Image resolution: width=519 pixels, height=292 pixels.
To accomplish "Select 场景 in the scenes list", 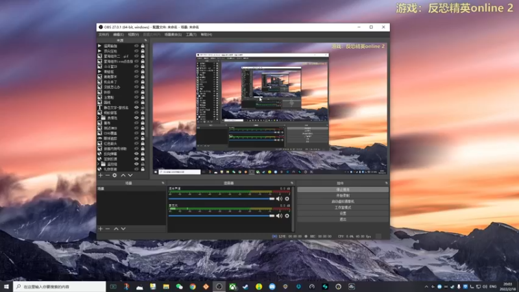I will point(132,189).
